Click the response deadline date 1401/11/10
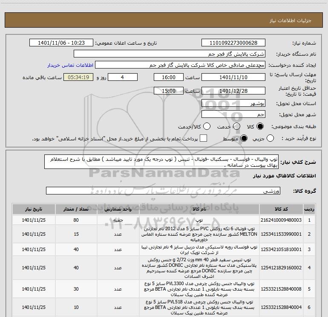328x317 pixels. [x=233, y=77]
